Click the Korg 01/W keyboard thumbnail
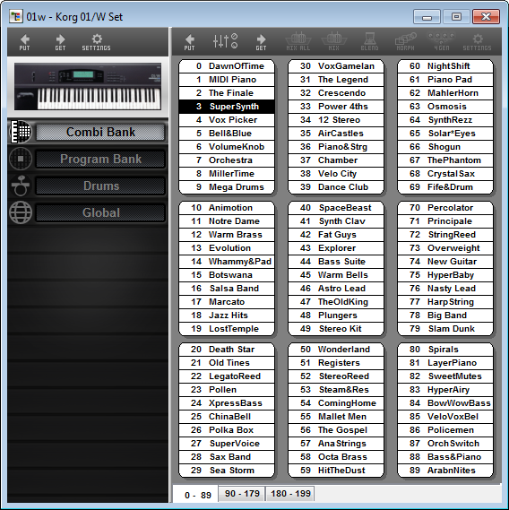509x510 pixels. click(x=88, y=87)
